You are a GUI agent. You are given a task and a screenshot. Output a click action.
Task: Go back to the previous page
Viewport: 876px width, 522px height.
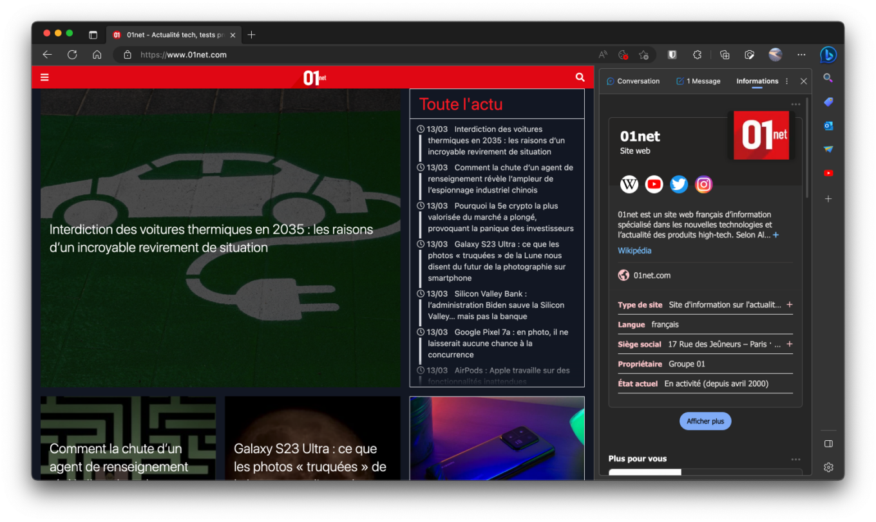point(47,55)
